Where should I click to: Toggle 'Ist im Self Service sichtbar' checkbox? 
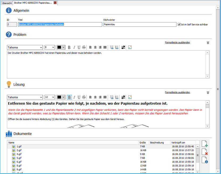point(179,24)
